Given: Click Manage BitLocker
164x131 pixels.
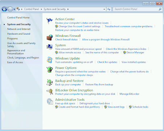Looking at the screenshot, I should [129, 94].
